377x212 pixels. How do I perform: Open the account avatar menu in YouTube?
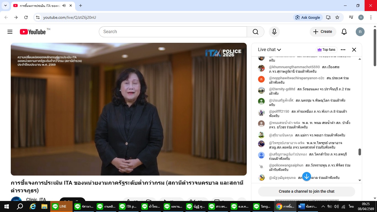click(360, 32)
